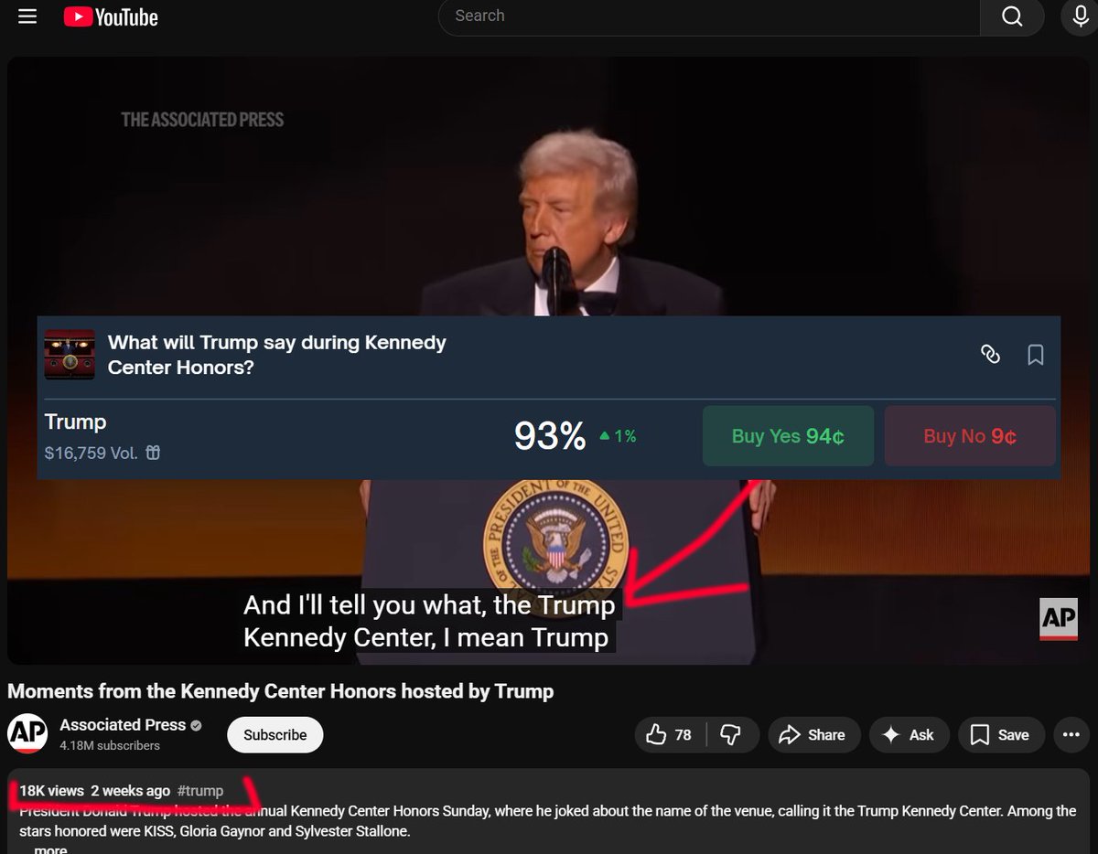Open the market thumbnail image
This screenshot has height=854, width=1098.
pos(70,355)
